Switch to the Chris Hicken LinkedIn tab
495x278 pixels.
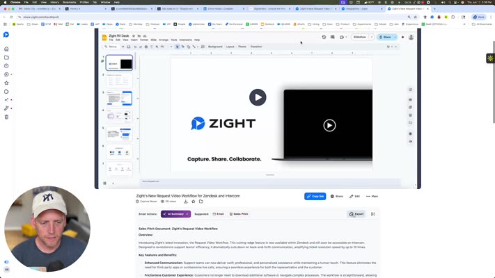pyautogui.click(x=223, y=9)
